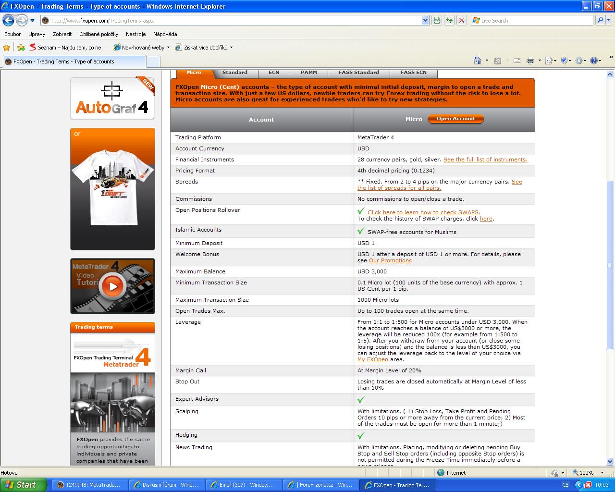615x492 pixels.
Task: Select the FXOpen Trading Terms browser tab
Action: click(74, 61)
